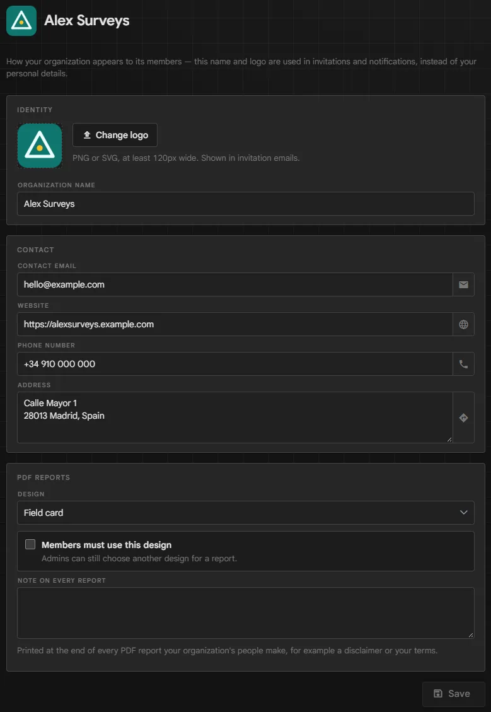Click the Save button
The image size is (491, 712).
coord(453,693)
